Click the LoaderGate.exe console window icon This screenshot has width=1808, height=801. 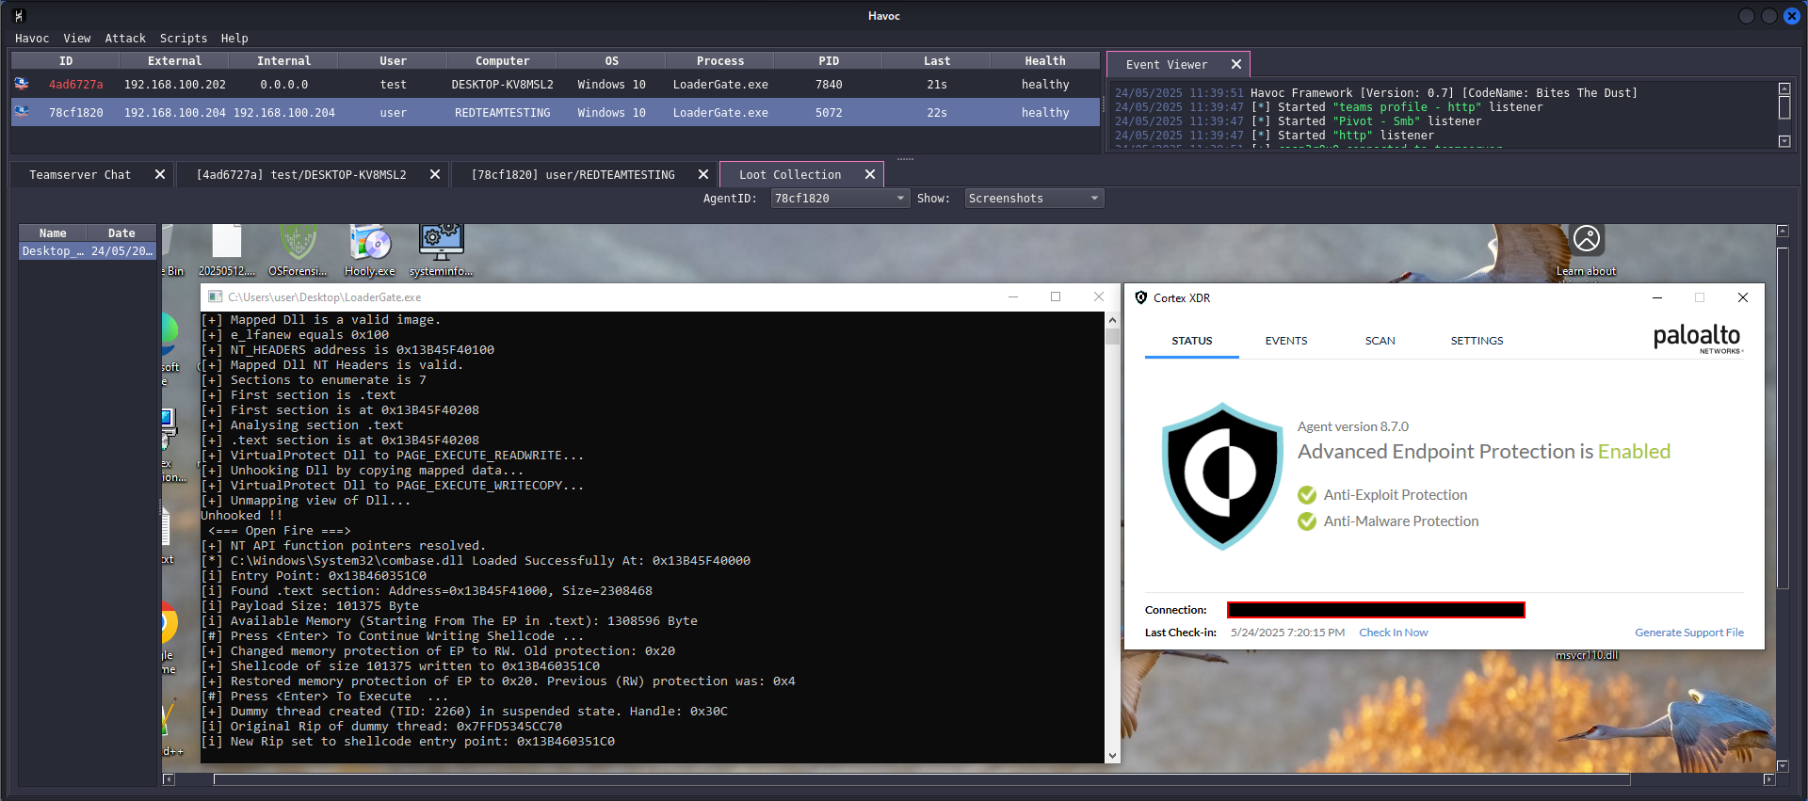click(x=215, y=296)
